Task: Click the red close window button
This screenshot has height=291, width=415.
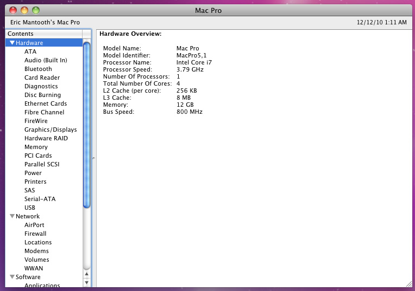Action: 13,10
